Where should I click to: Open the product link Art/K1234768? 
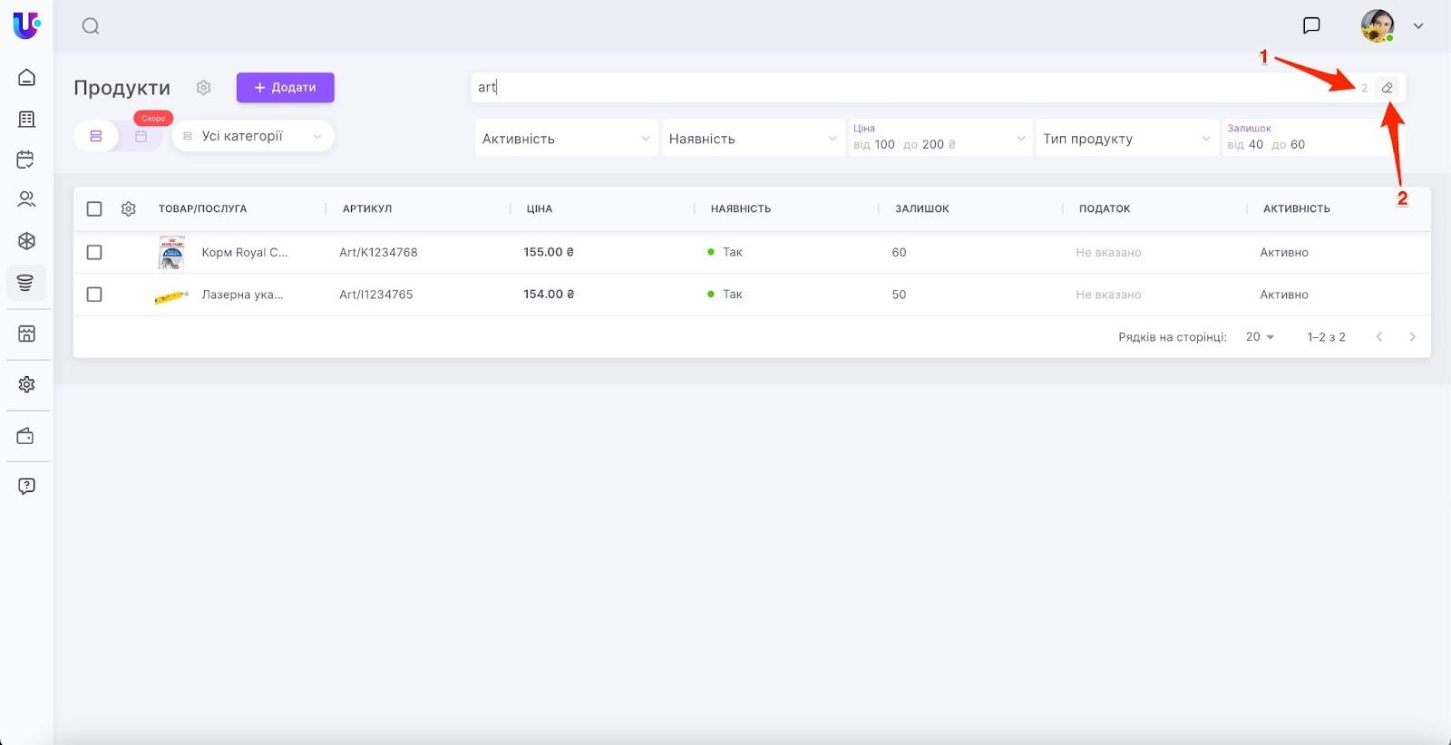point(378,253)
